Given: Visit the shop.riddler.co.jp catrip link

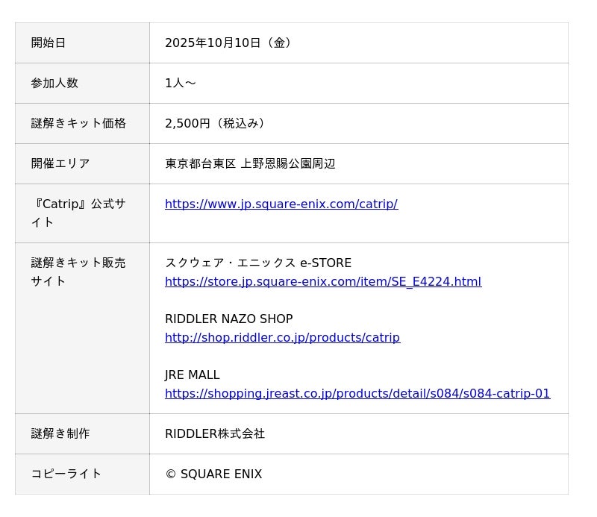Looking at the screenshot, I should (x=282, y=337).
